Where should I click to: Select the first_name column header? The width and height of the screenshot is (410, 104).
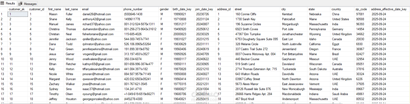(x=56, y=9)
